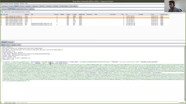Switch to the Response tab
Image resolution: width=186 pixels, height=104 pixels.
(x=10, y=42)
